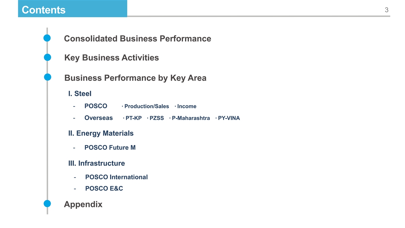Open the POSCO E&C entry
405x228 pixels.
coord(104,189)
